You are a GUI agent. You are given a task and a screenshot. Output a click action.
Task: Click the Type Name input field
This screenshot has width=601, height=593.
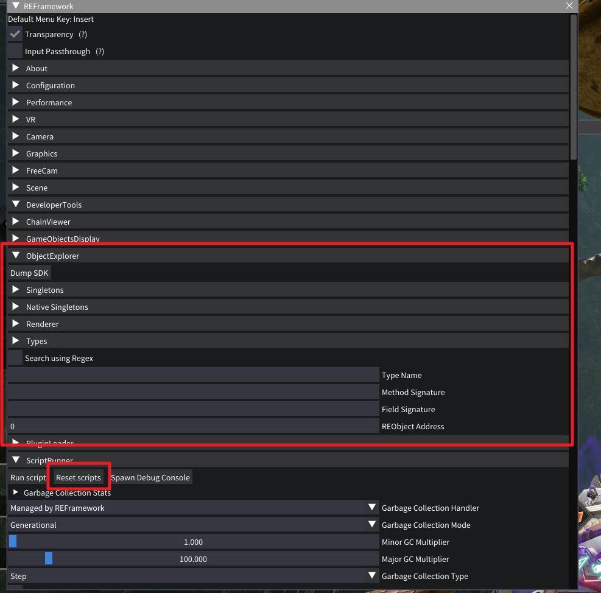(x=193, y=376)
